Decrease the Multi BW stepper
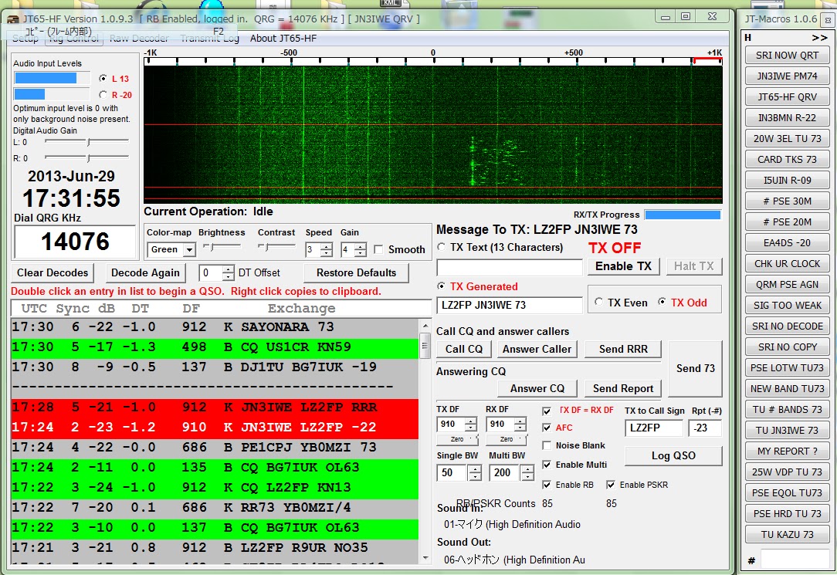The width and height of the screenshot is (837, 575). click(527, 476)
